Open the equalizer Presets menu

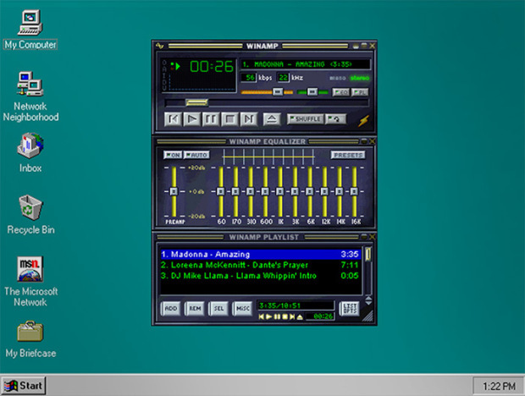tap(347, 155)
